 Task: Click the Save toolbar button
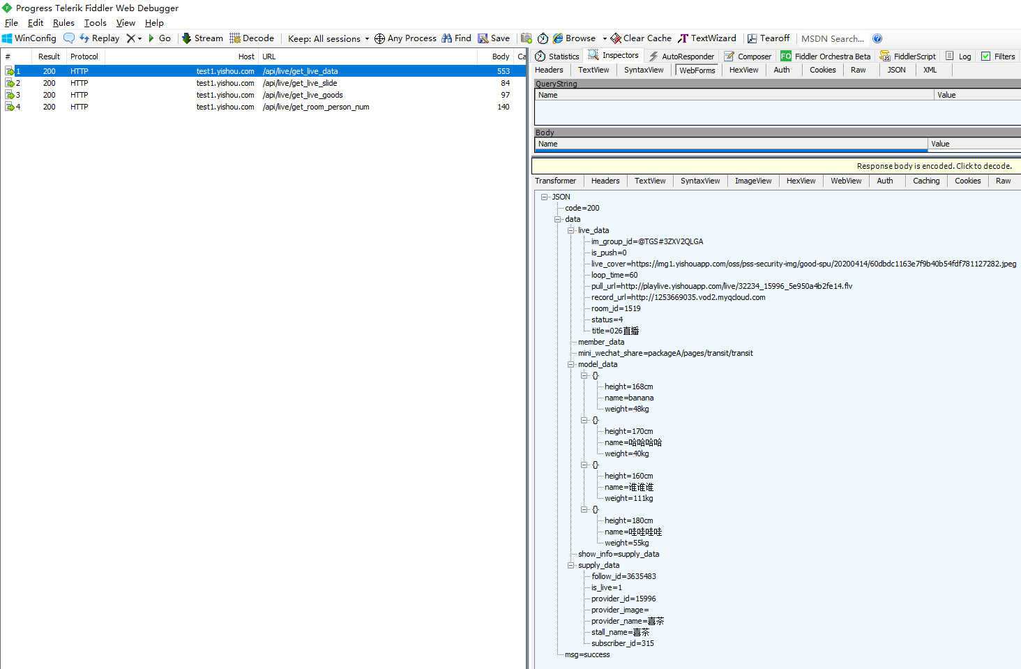coord(494,38)
